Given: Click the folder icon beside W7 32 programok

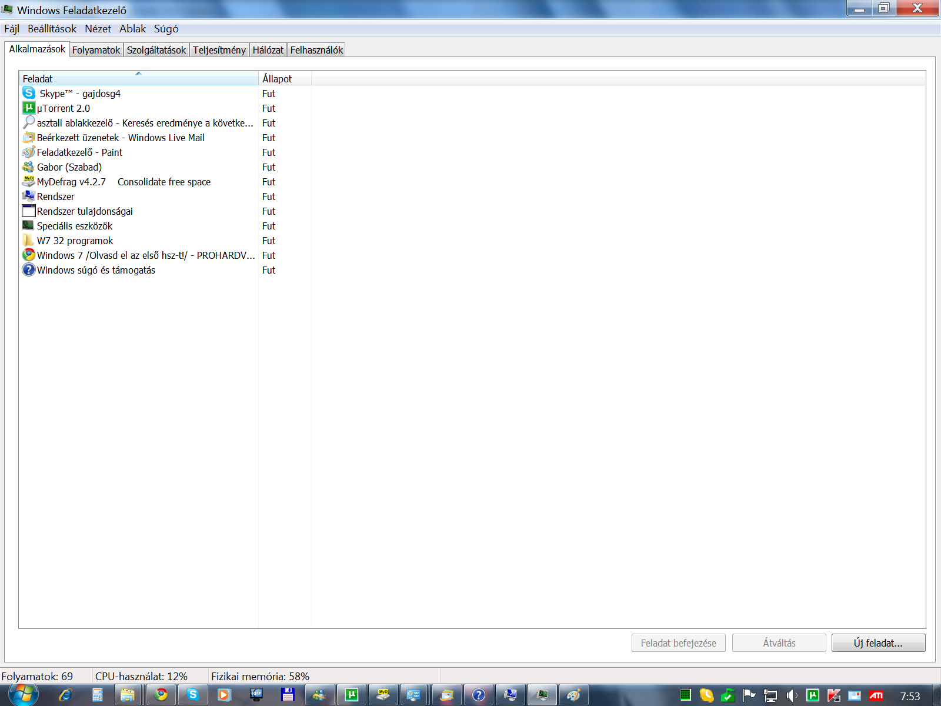Looking at the screenshot, I should pyautogui.click(x=29, y=240).
